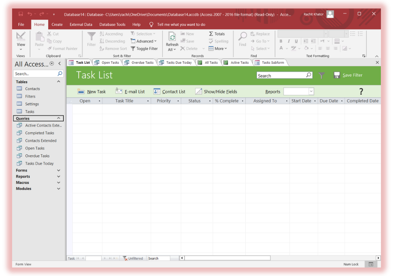
Task: Click the Filter funnel icon in ribbon
Action: (91, 37)
